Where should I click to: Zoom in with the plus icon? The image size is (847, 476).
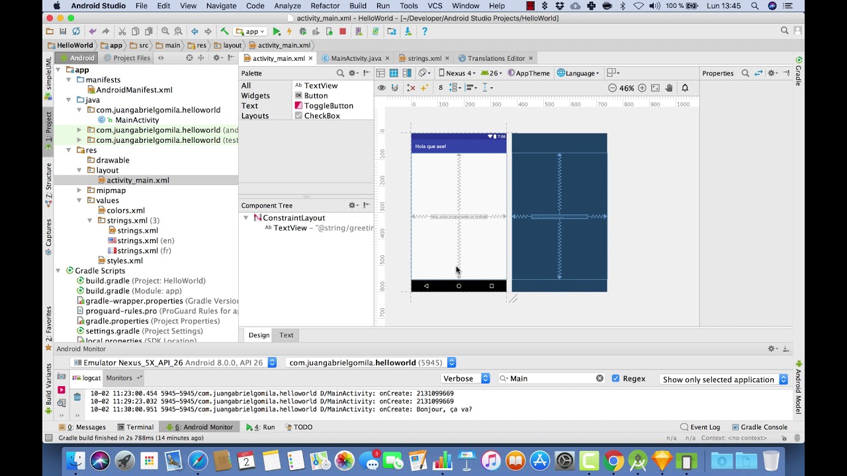click(x=642, y=88)
